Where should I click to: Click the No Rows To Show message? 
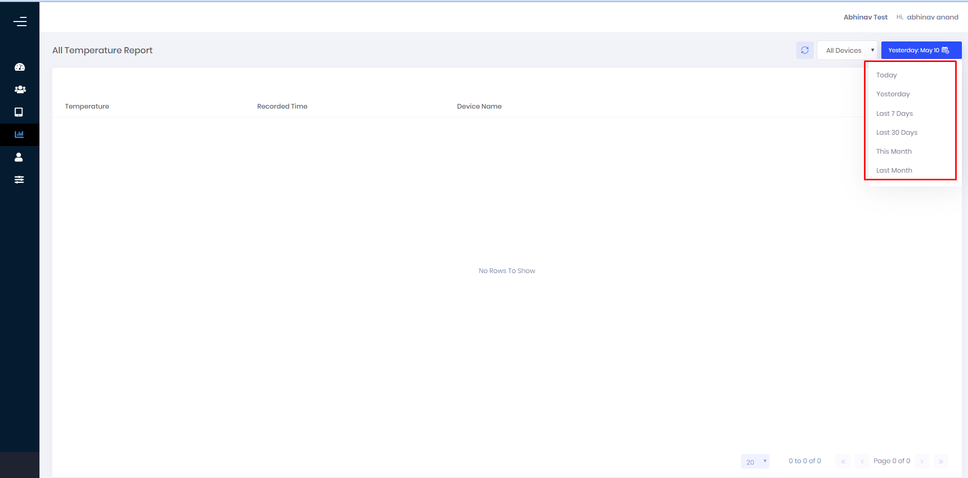point(507,271)
